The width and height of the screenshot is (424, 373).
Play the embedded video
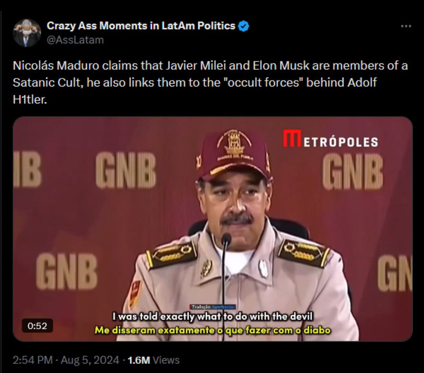(213, 229)
